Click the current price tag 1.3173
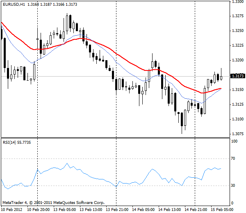246x213 pixels. pyautogui.click(x=238, y=76)
